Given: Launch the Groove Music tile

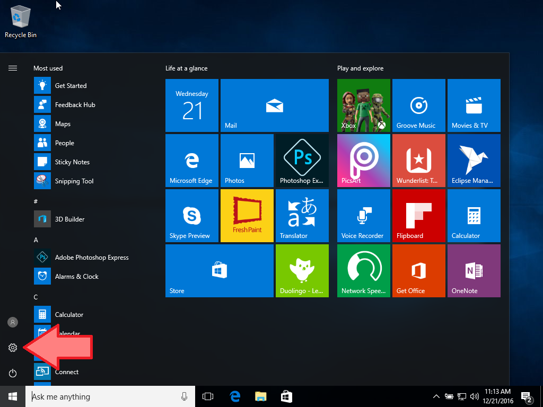Looking at the screenshot, I should pos(419,105).
